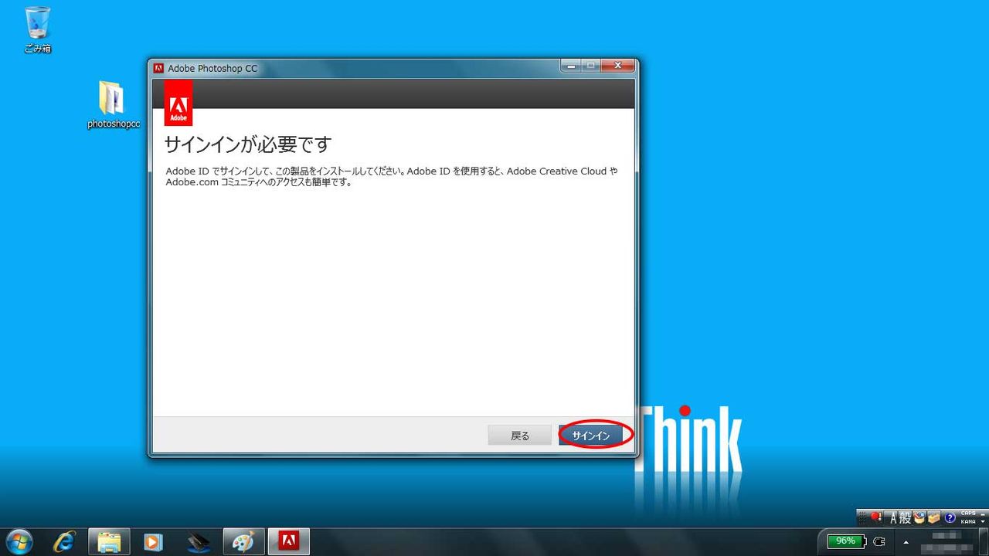Toggle CAPS on the language bar
Screen dimensions: 989x556
click(x=968, y=514)
